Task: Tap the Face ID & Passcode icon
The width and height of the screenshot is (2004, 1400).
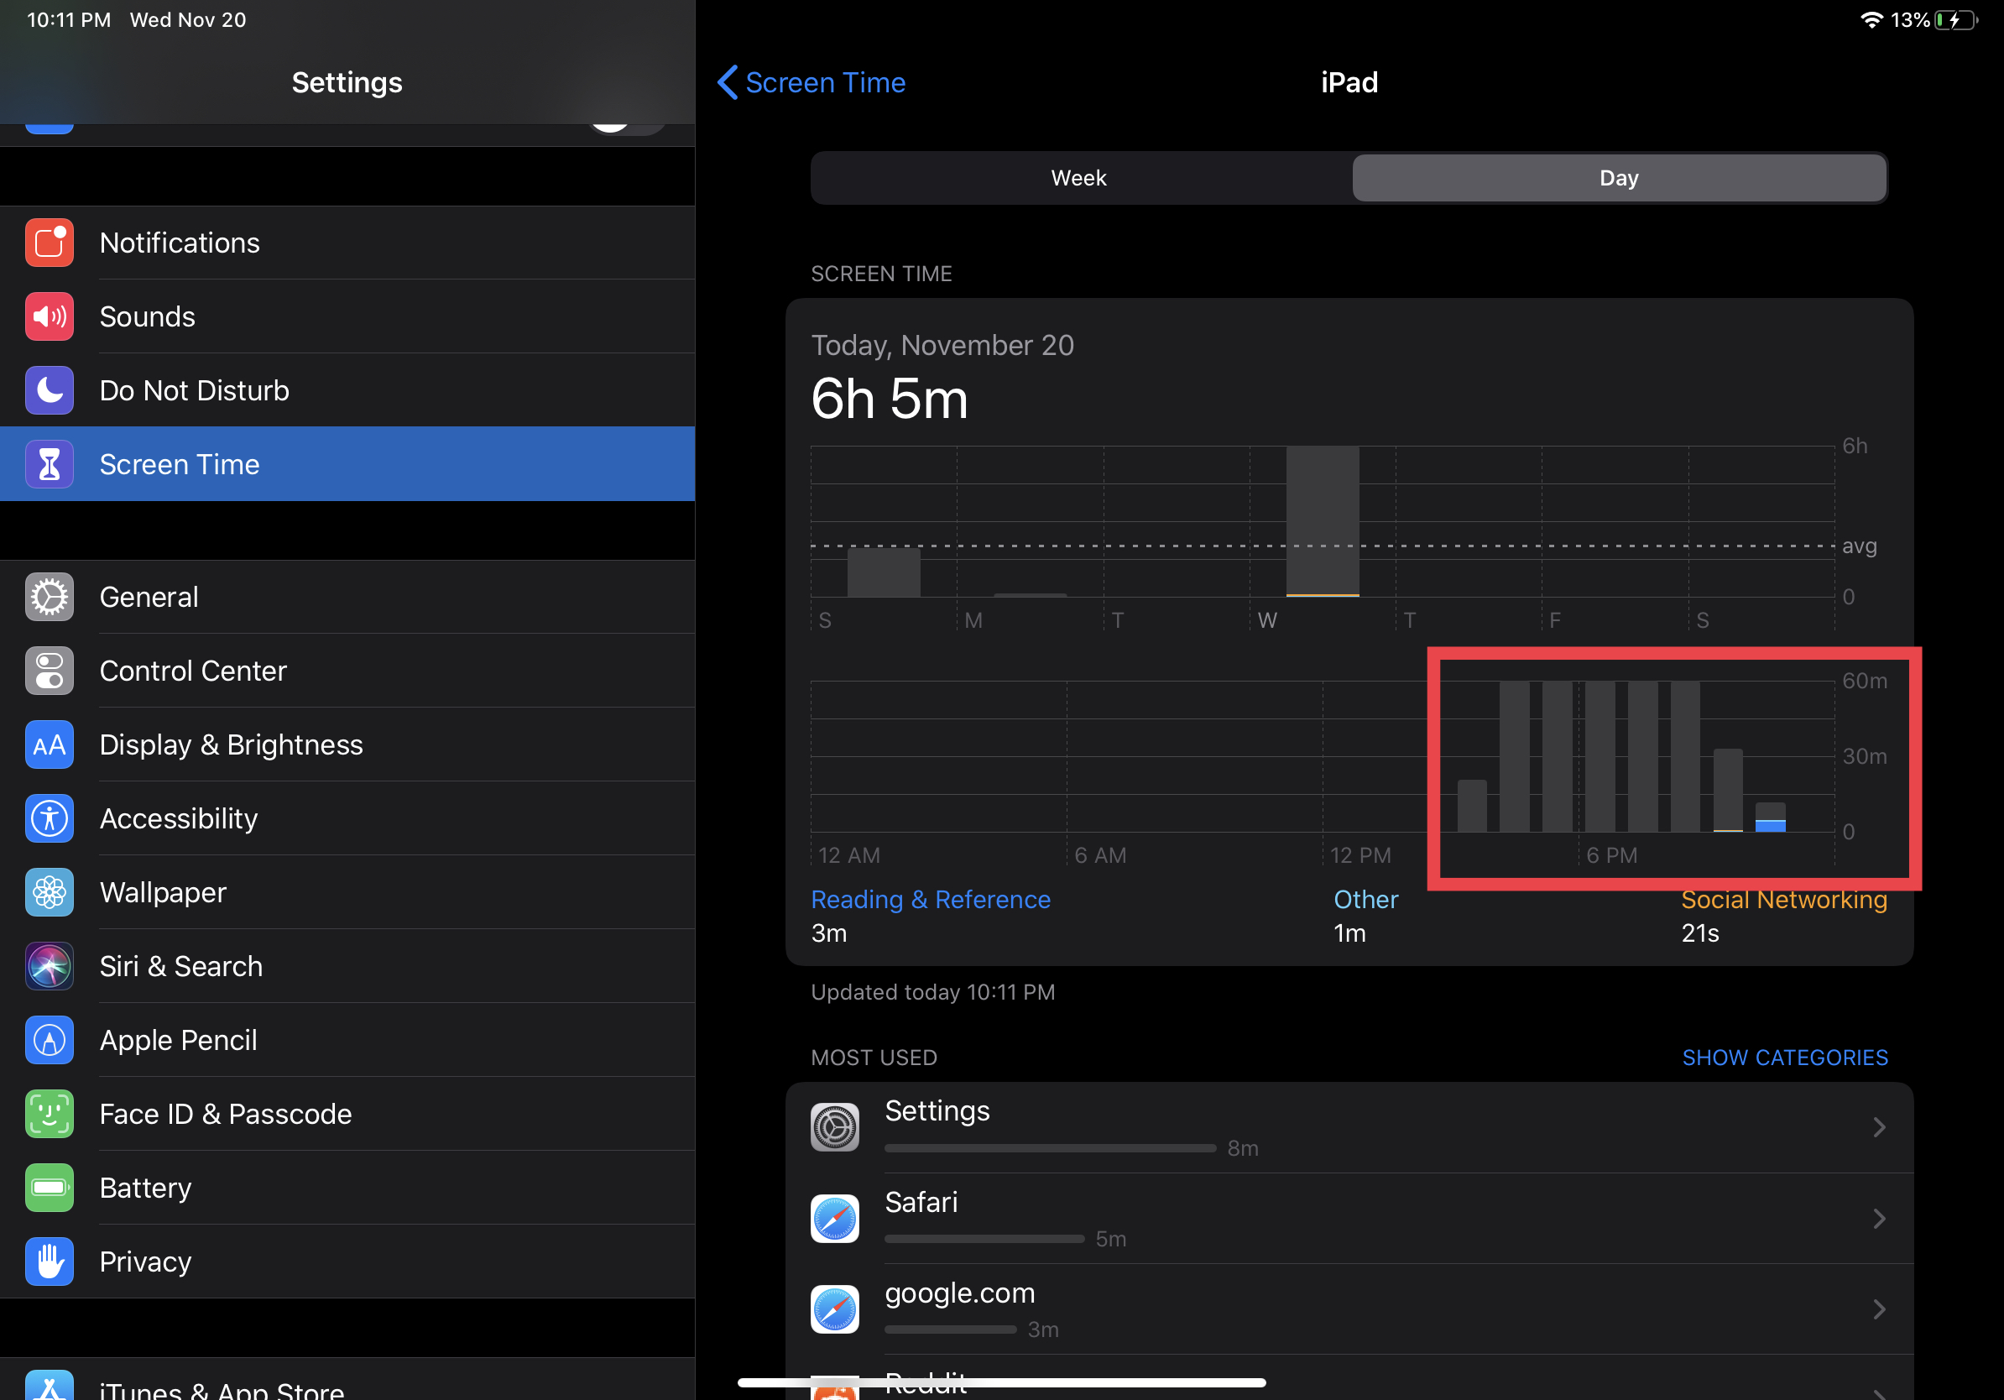Action: [49, 1114]
